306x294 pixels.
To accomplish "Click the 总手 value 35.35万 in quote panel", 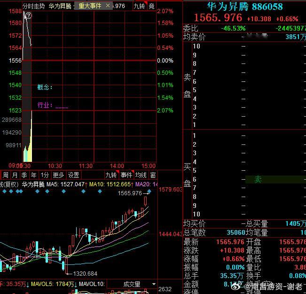I will (232, 276).
